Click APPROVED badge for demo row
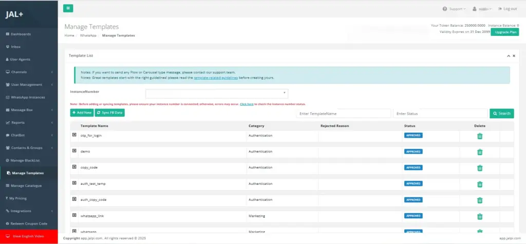This screenshot has width=526, height=244. click(414, 152)
